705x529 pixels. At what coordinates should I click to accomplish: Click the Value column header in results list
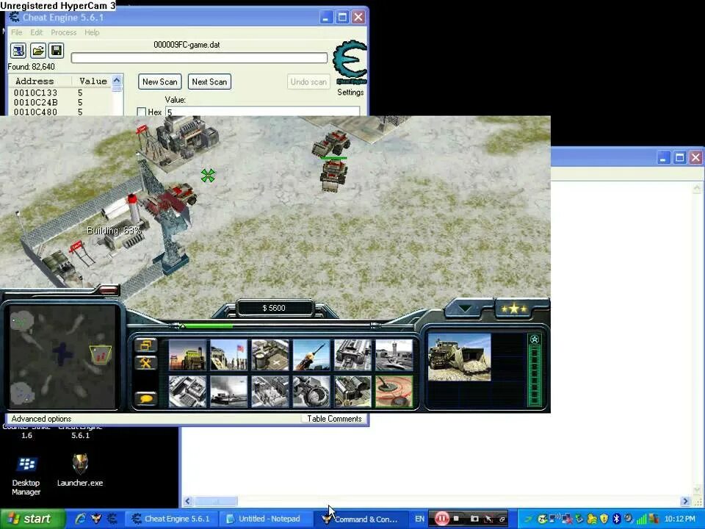coord(93,81)
